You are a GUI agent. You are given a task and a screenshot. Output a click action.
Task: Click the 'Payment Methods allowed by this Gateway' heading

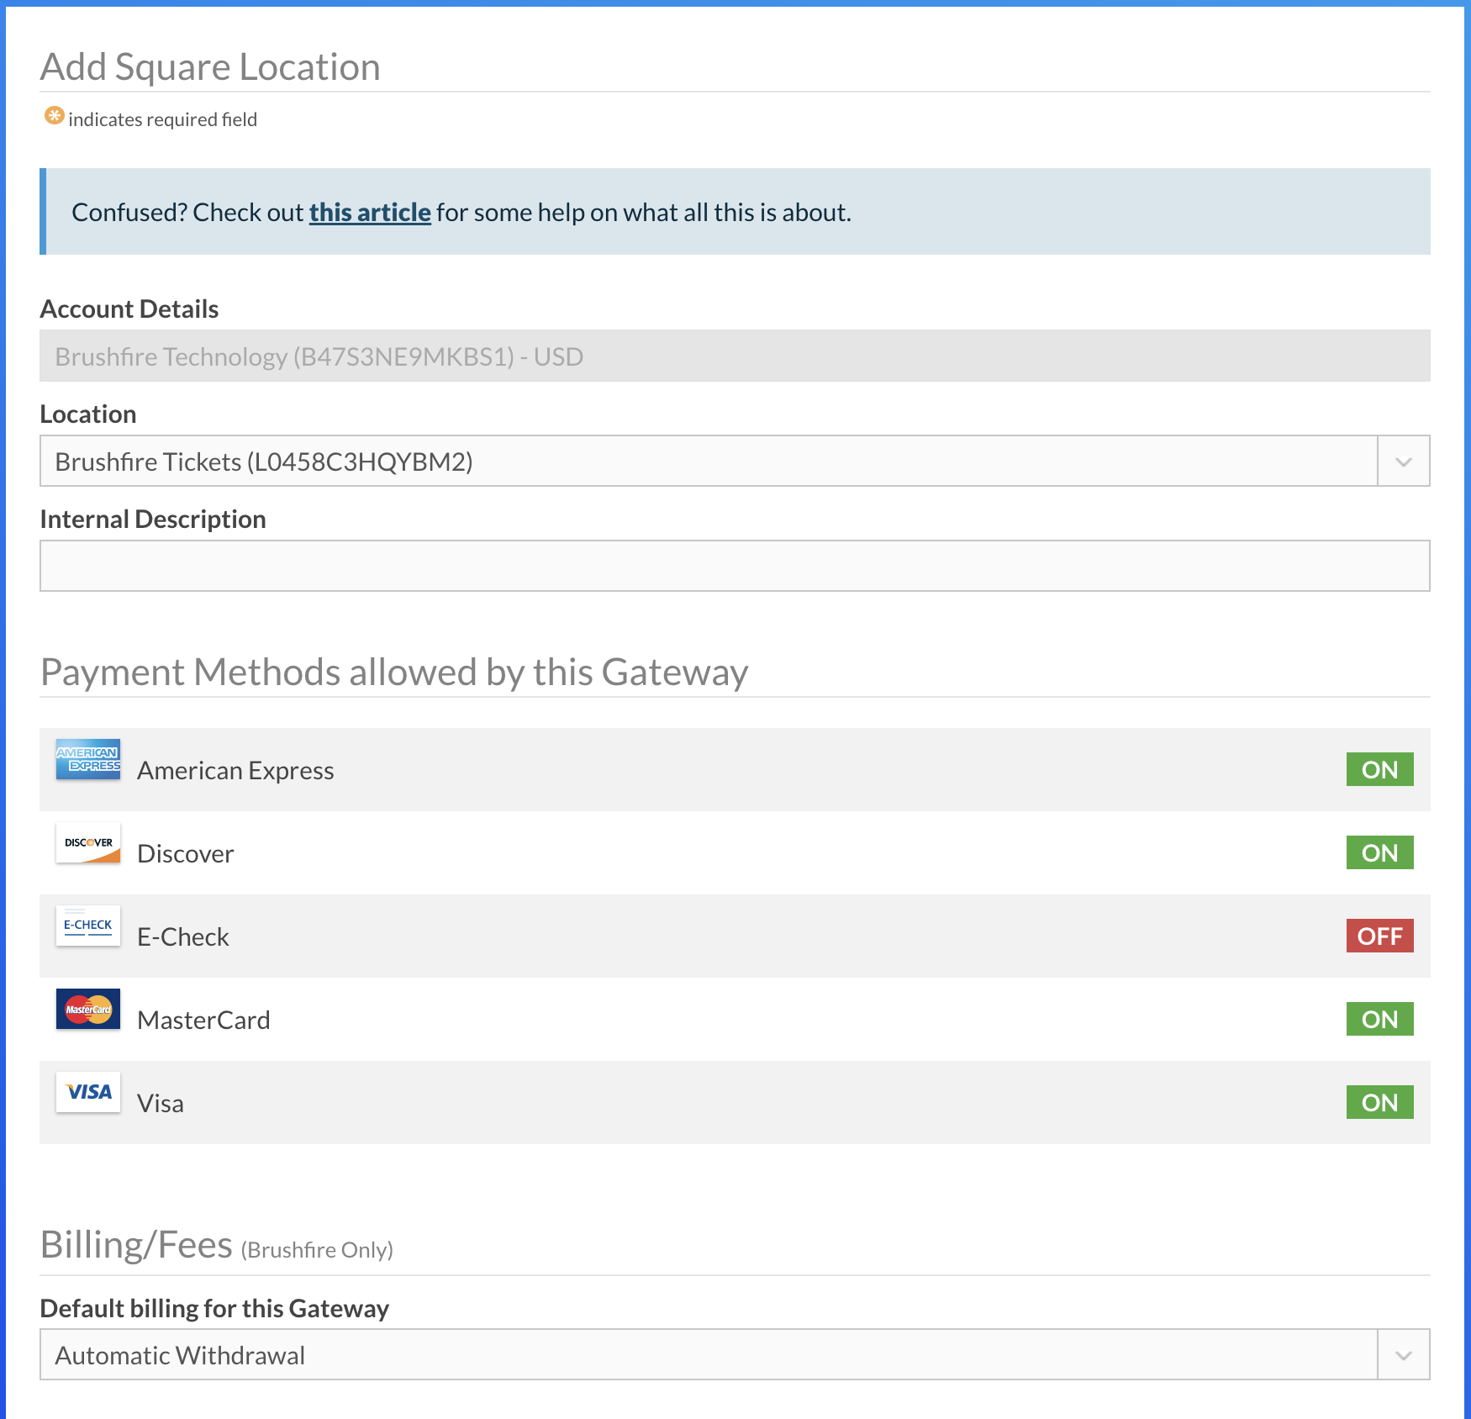pyautogui.click(x=394, y=673)
